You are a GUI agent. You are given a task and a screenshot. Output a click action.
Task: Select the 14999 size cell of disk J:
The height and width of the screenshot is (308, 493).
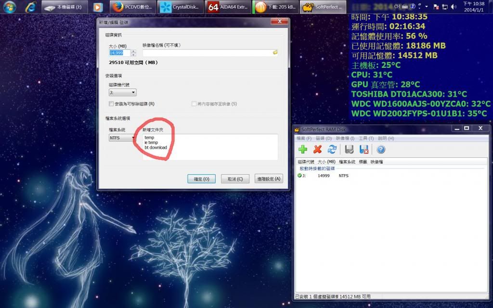click(x=324, y=176)
